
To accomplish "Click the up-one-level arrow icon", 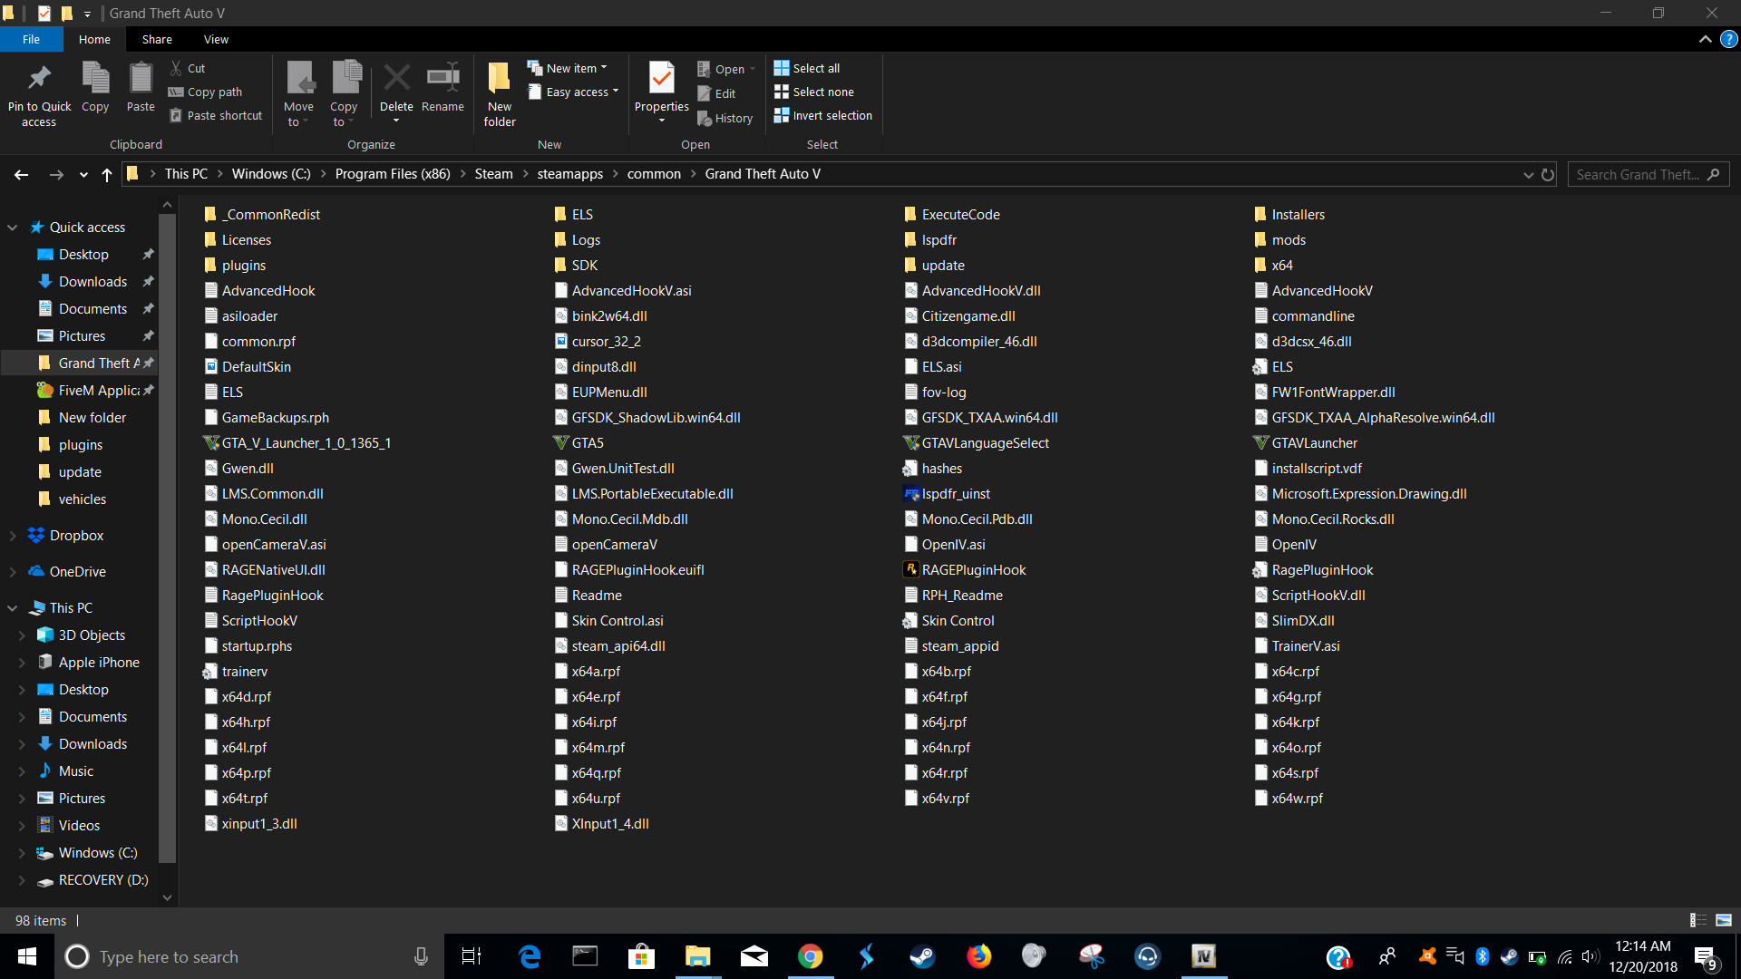I will pyautogui.click(x=107, y=174).
